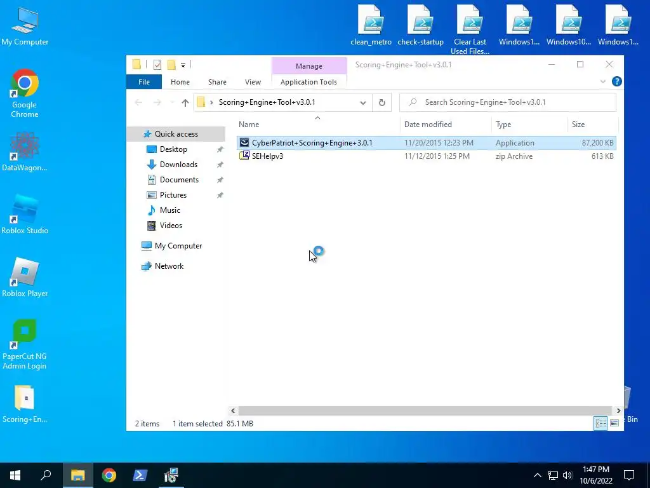Screen dimensions: 650x488
Task: Open the File menu
Action: (144, 82)
